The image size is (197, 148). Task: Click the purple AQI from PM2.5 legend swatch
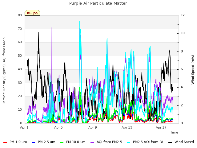click(92, 142)
